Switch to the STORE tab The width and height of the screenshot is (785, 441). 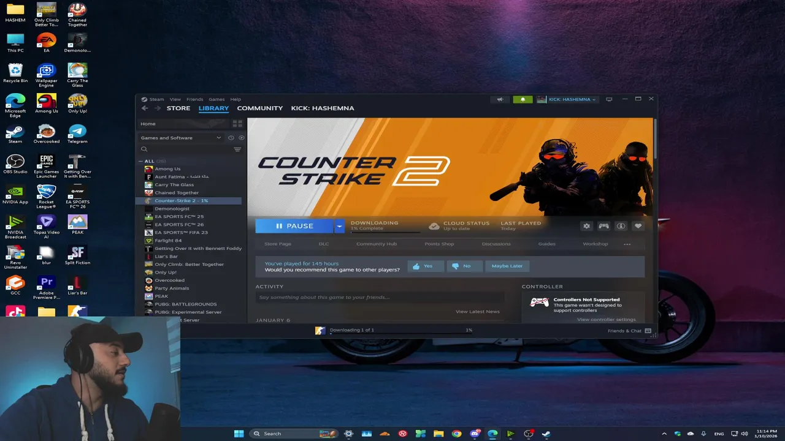[x=178, y=108]
